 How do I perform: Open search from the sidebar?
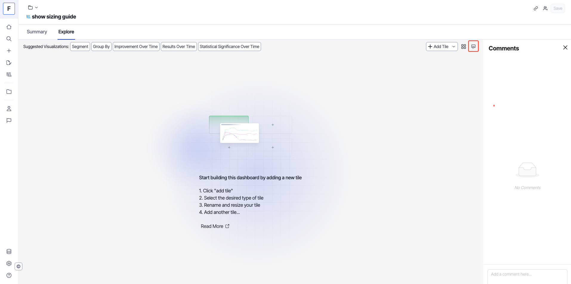point(9,39)
